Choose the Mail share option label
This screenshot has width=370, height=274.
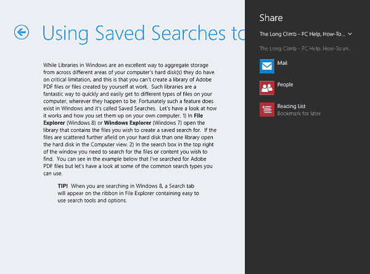(x=282, y=63)
